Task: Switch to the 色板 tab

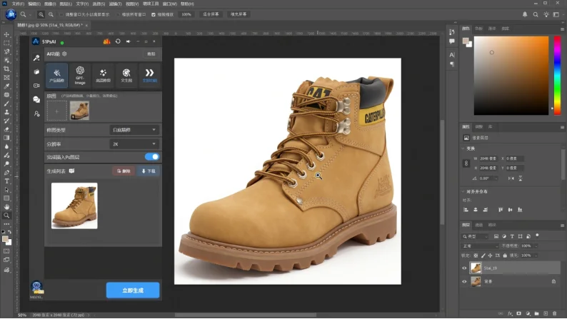Action: (478, 29)
